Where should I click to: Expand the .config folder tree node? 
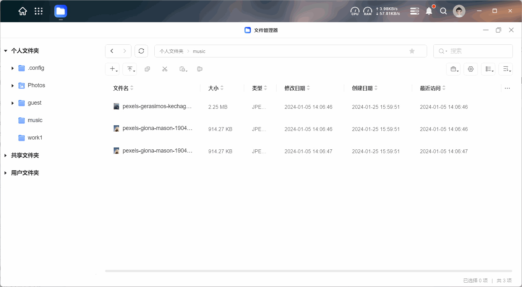point(12,68)
